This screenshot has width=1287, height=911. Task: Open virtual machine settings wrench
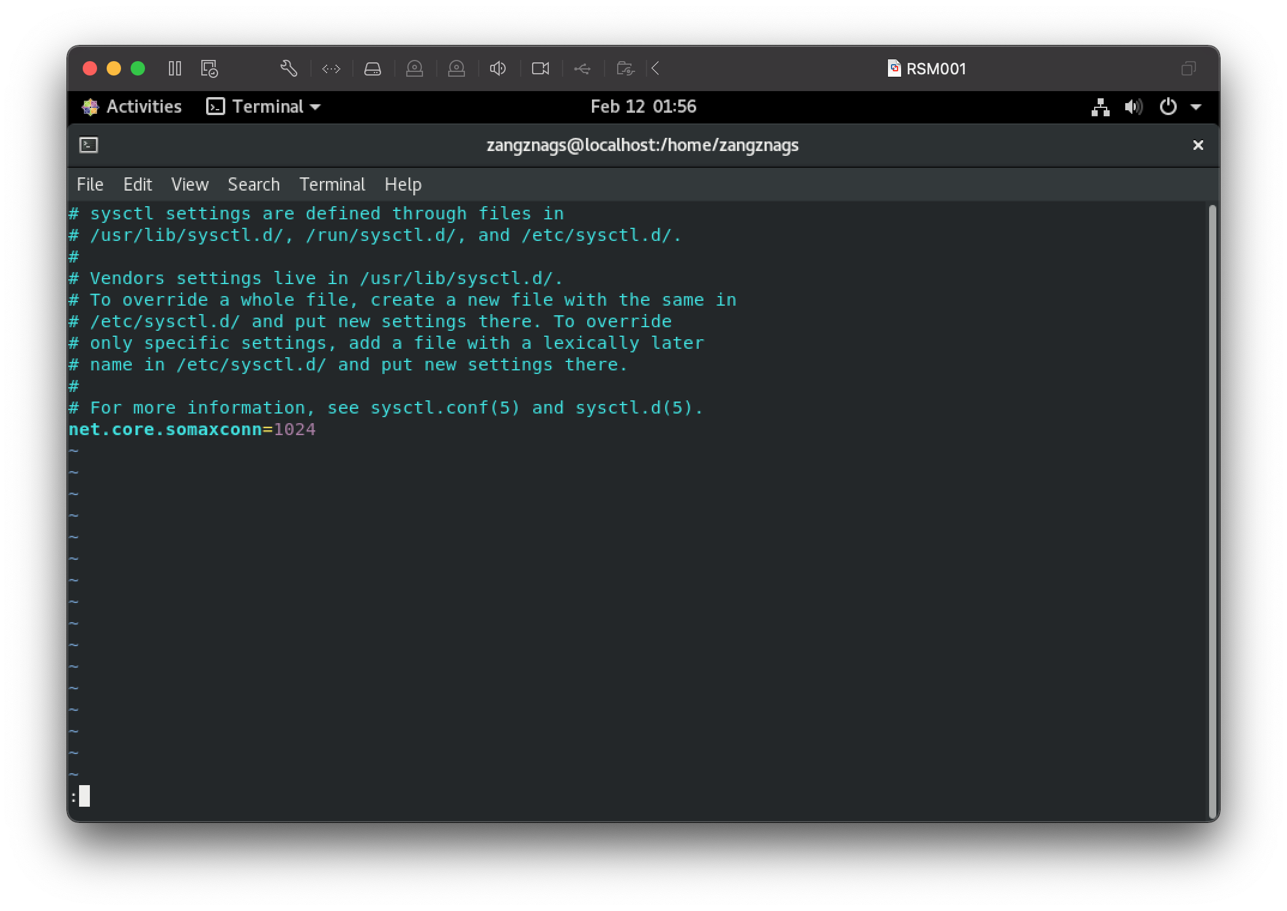[289, 68]
